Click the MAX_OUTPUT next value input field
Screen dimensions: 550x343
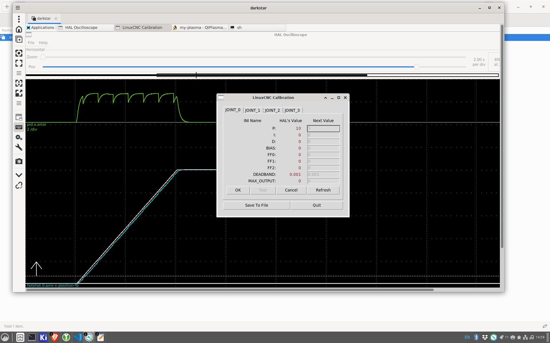point(323,181)
